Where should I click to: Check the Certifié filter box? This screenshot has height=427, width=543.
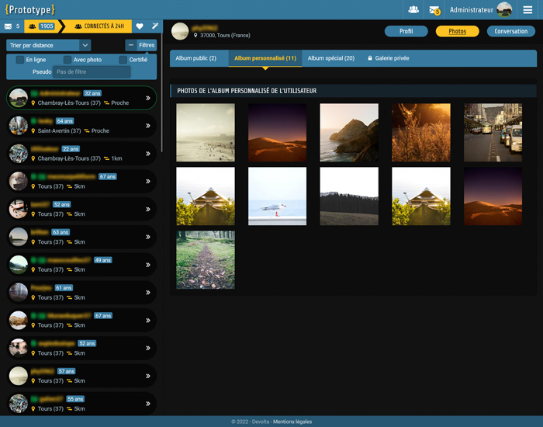tap(123, 60)
